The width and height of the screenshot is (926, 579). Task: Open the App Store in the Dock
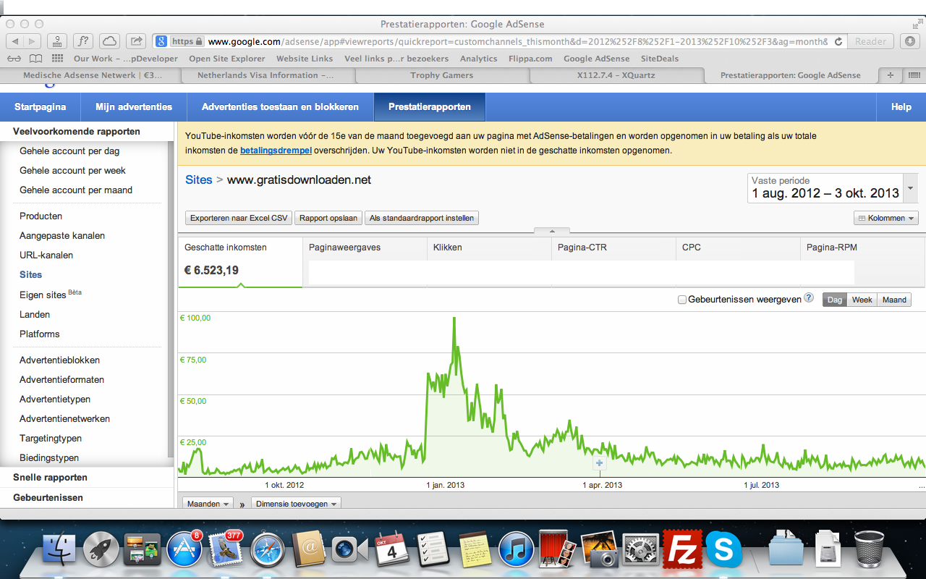coord(184,551)
